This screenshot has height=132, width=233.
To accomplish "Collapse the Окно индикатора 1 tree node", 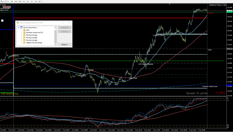I will tap(18, 28).
